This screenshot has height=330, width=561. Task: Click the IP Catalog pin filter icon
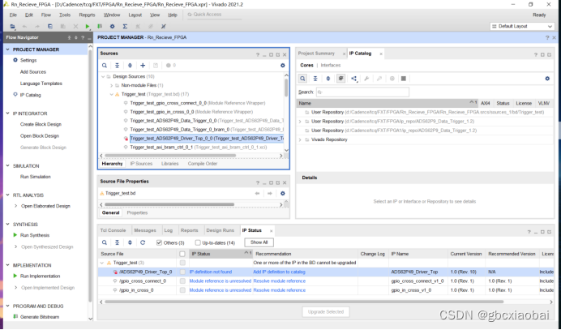341,79
